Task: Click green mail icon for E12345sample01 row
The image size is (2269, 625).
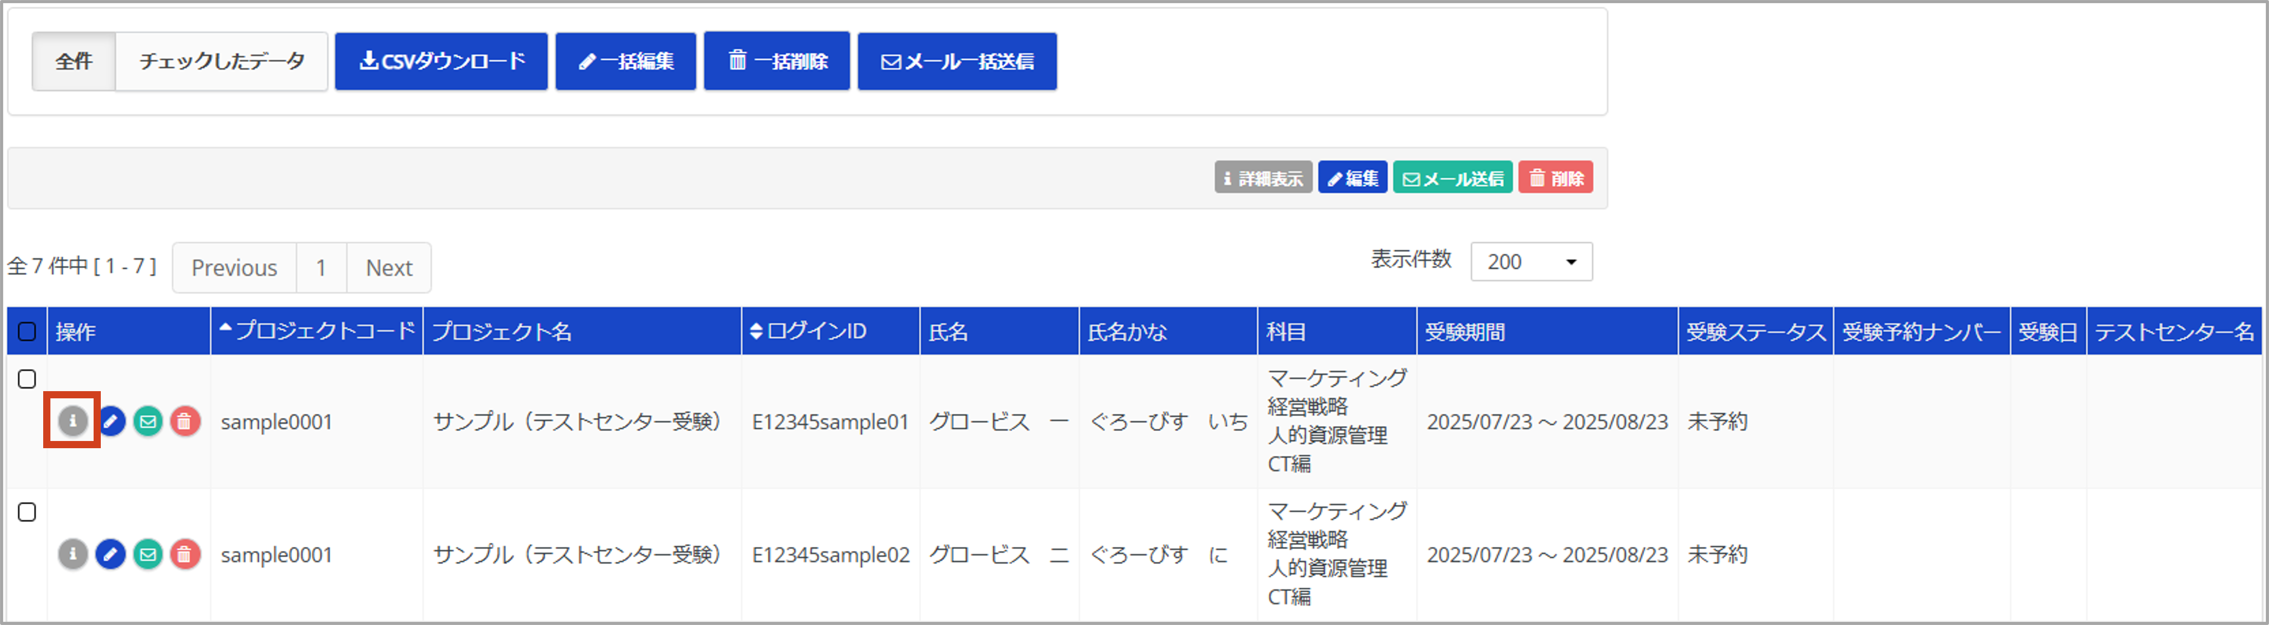Action: coord(148,421)
